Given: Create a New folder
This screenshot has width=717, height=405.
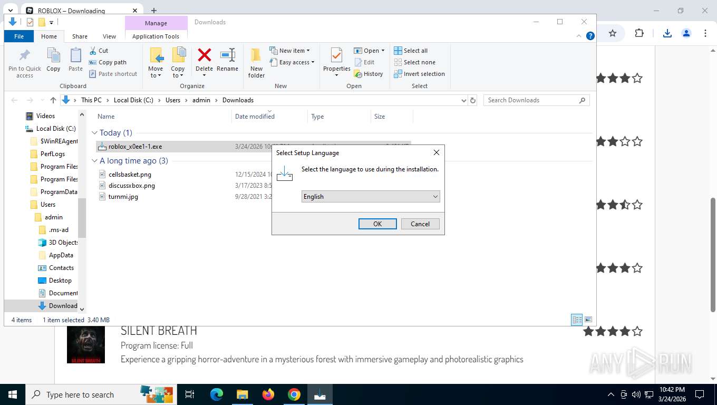Looking at the screenshot, I should [x=256, y=63].
